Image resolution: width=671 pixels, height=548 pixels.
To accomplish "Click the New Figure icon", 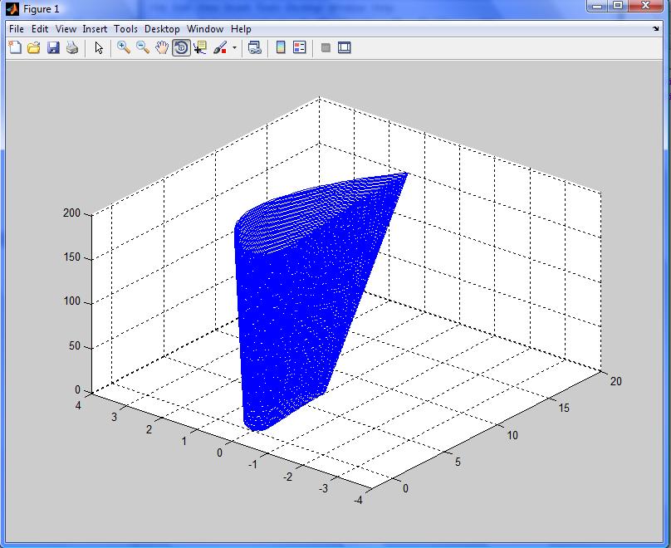I will 15,48.
